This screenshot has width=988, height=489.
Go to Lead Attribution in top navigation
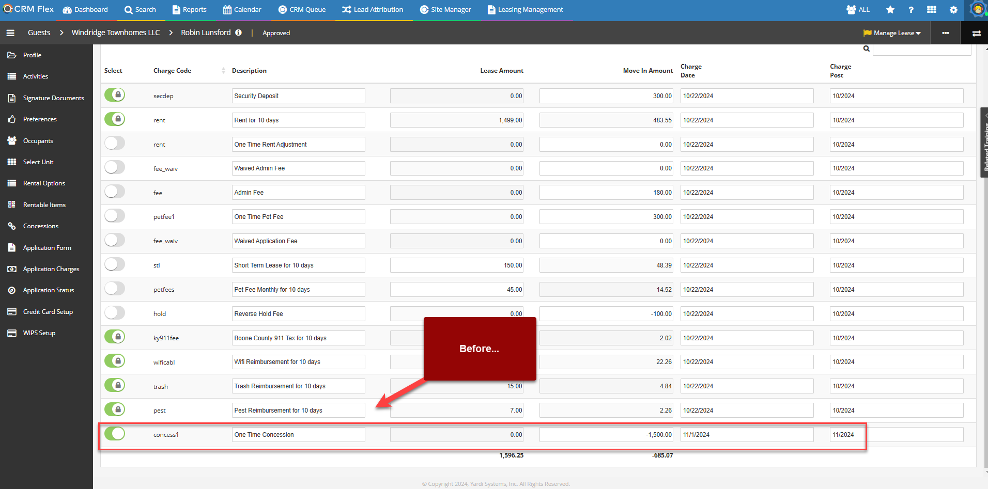tap(373, 10)
